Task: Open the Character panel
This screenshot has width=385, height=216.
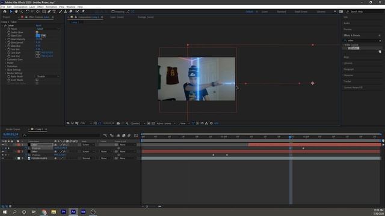Action: click(348, 76)
